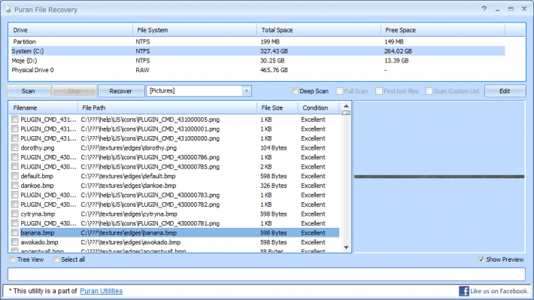Click Like us on Facebook text
Image resolution: width=534 pixels, height=300 pixels.
coord(499,291)
